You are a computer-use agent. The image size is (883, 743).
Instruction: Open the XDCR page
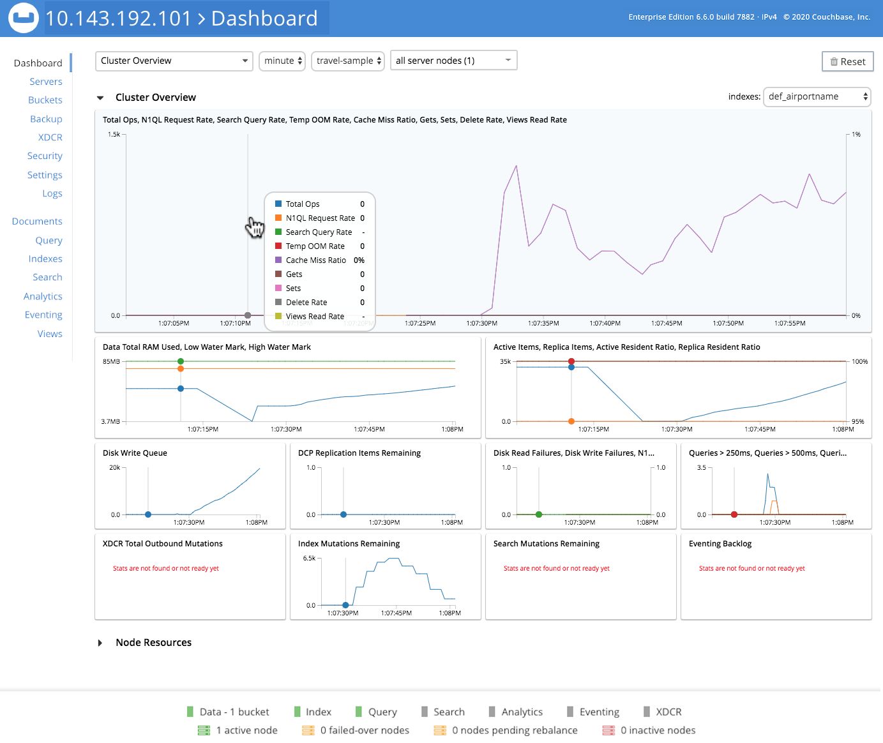[x=50, y=137]
